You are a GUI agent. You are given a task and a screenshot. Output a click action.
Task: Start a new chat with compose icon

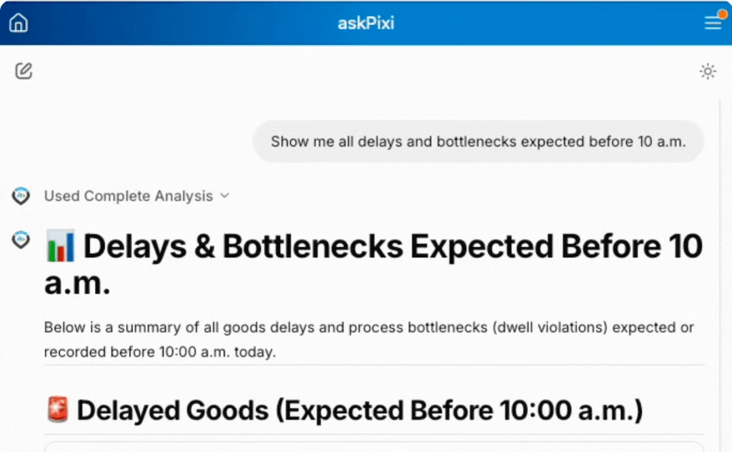pos(24,71)
